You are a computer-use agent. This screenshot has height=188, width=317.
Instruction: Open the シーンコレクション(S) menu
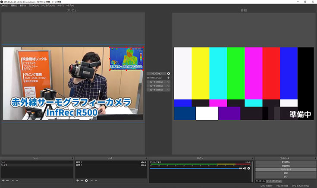point(48,6)
